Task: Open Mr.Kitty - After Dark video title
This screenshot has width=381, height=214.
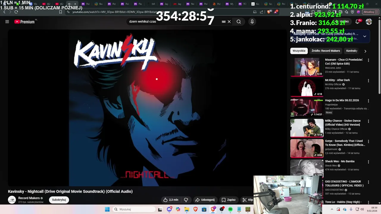Action: (x=337, y=80)
